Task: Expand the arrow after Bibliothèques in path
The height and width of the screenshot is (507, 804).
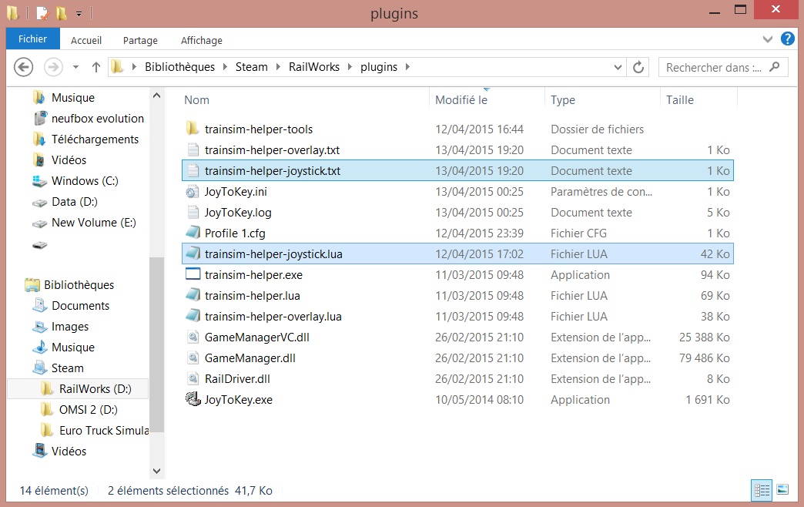Action: 225,67
